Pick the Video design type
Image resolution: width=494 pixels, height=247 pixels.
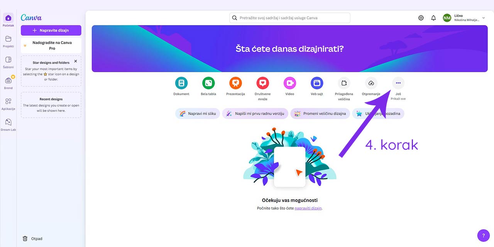point(289,82)
